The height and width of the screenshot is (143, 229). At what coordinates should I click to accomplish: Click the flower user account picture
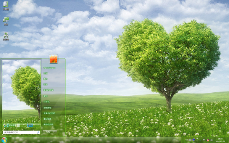tap(53, 59)
